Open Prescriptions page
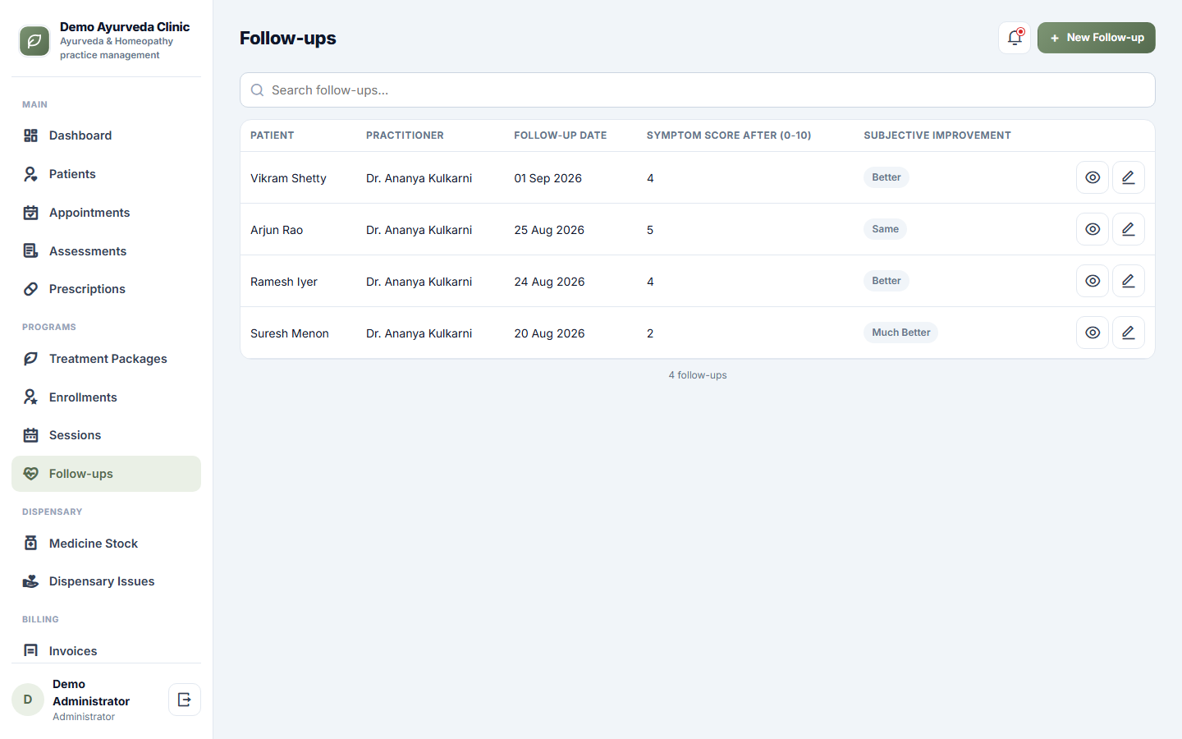1182x739 pixels. [106, 289]
